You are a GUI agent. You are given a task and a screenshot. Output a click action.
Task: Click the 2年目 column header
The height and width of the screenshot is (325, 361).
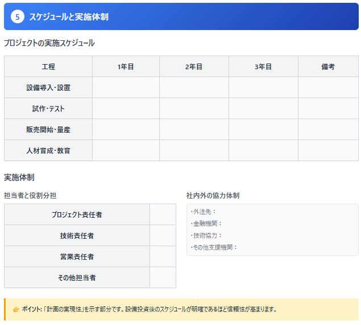[194, 67]
